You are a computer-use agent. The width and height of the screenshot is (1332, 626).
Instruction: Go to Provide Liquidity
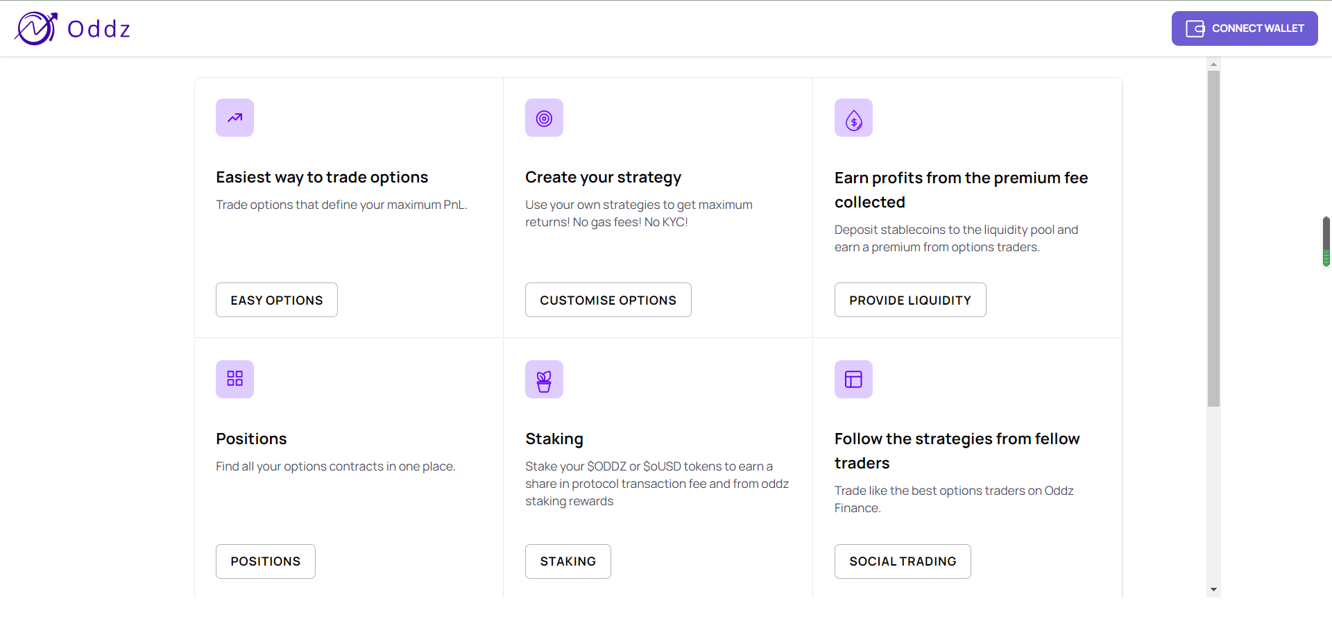(910, 300)
